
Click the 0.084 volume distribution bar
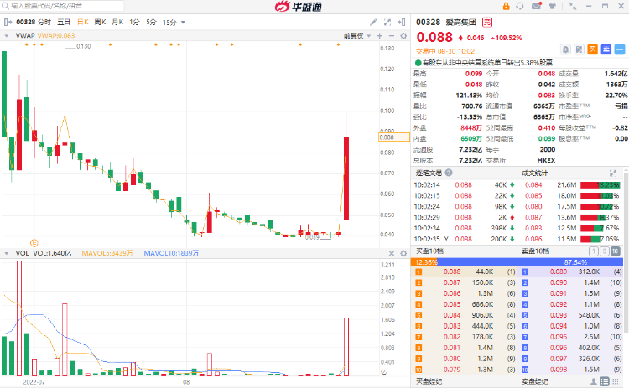click(x=600, y=184)
